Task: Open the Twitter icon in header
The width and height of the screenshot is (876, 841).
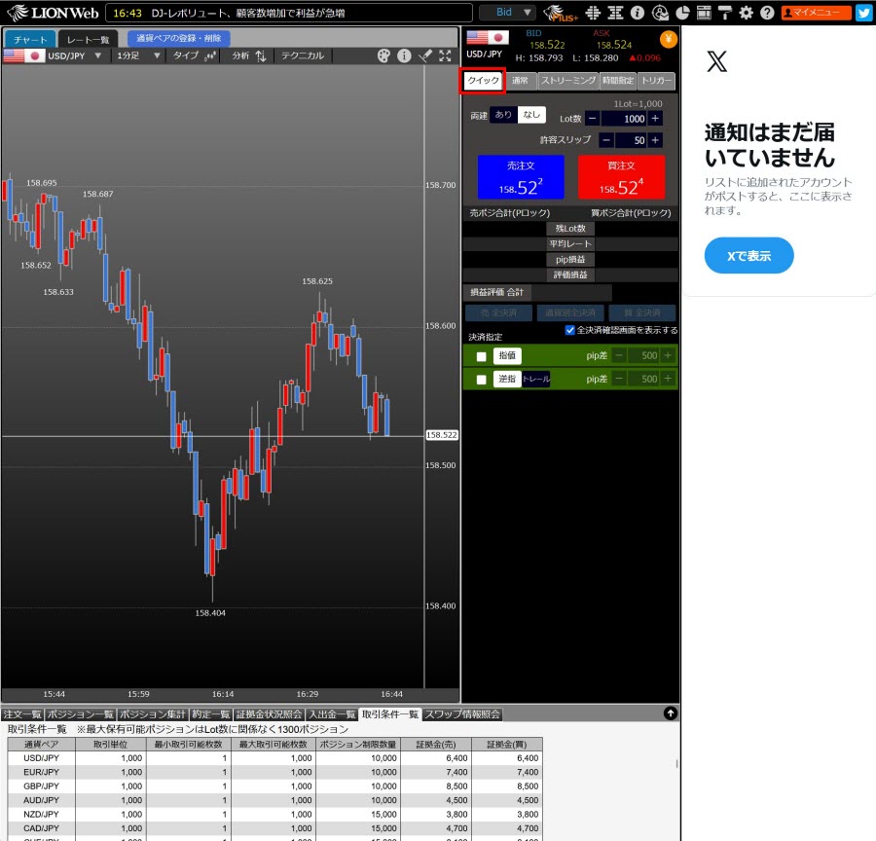Action: pyautogui.click(x=862, y=13)
